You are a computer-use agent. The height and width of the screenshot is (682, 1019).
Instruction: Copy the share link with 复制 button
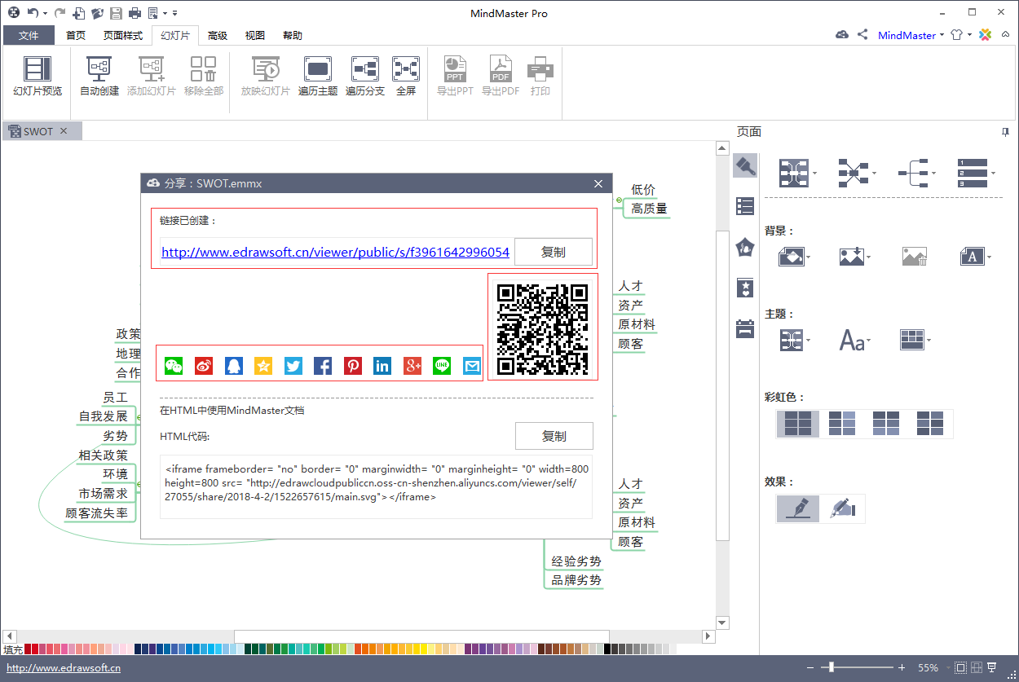tap(554, 252)
